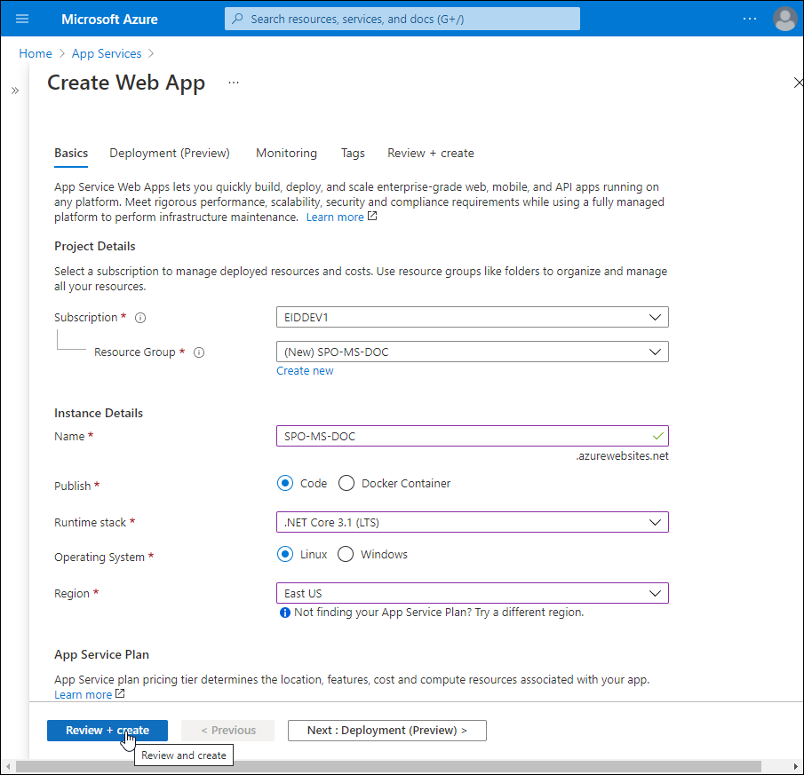The width and height of the screenshot is (804, 775).
Task: Expand the Region dropdown
Action: click(472, 593)
